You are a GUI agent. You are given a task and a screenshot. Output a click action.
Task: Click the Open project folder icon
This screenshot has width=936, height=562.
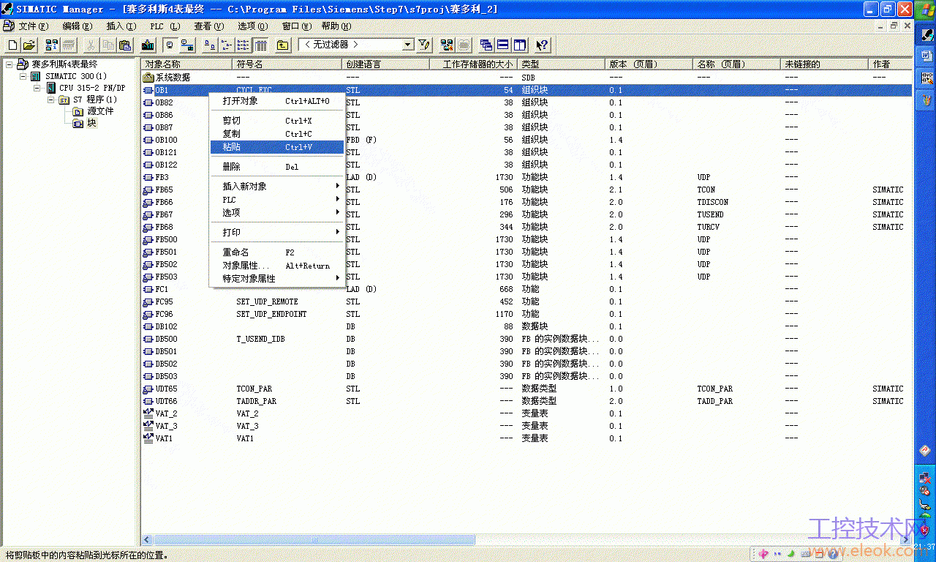click(x=29, y=45)
